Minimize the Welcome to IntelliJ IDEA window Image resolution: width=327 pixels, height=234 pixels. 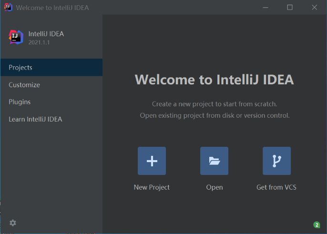coord(266,8)
